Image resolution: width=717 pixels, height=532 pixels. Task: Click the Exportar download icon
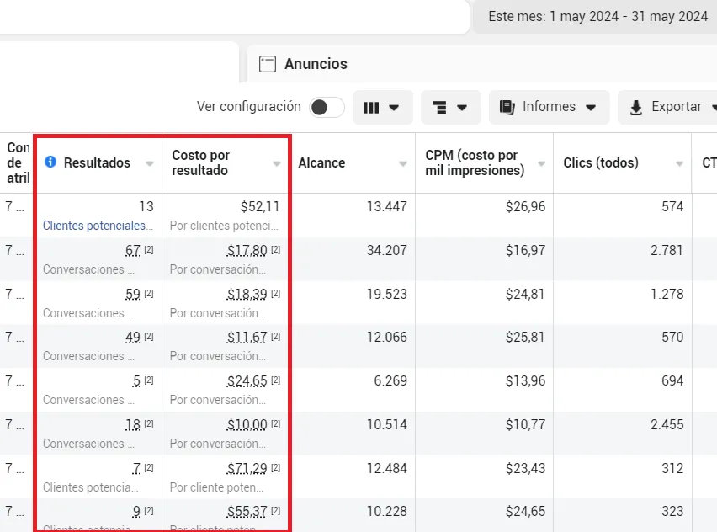(x=635, y=108)
